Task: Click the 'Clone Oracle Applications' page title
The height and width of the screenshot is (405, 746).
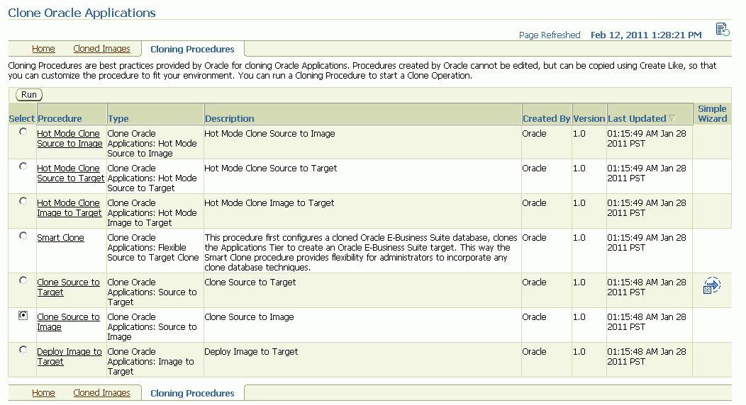Action: [82, 13]
